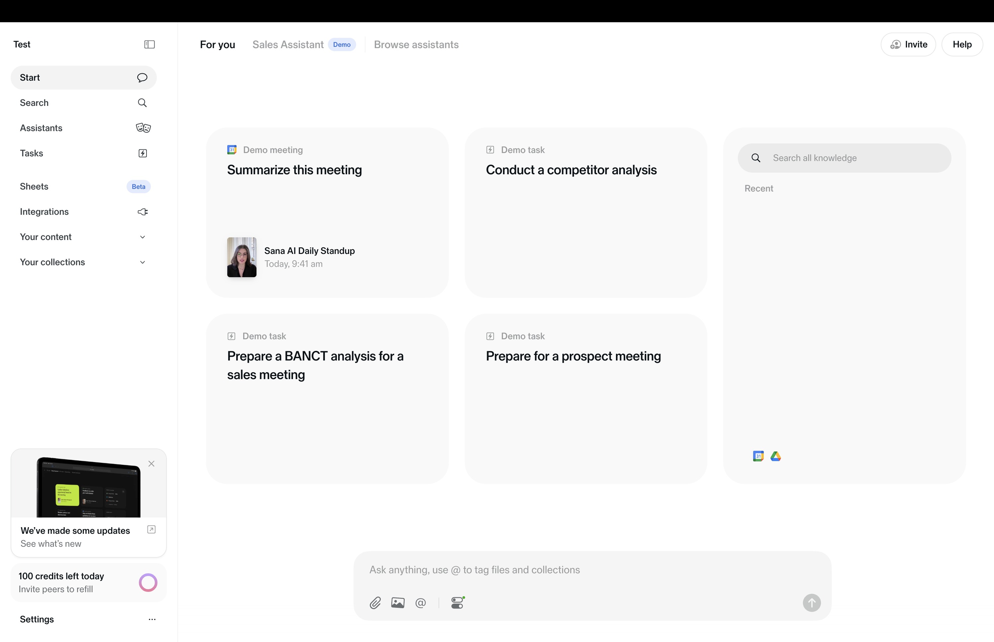994x642 pixels.
Task: Open Browse assistants tab
Action: (416, 44)
